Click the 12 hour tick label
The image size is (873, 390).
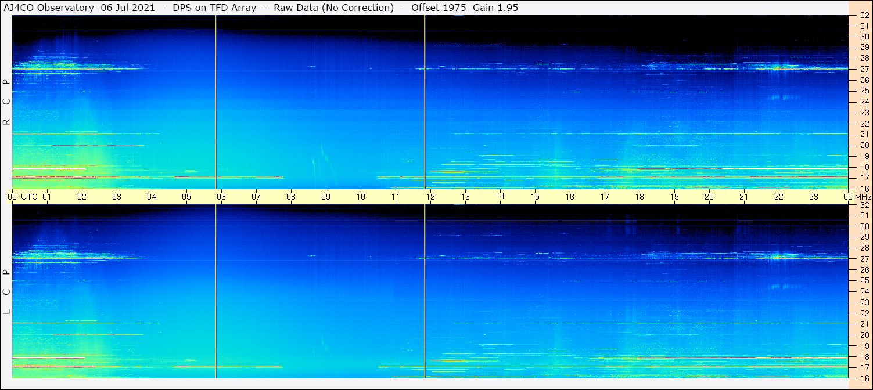click(x=430, y=197)
